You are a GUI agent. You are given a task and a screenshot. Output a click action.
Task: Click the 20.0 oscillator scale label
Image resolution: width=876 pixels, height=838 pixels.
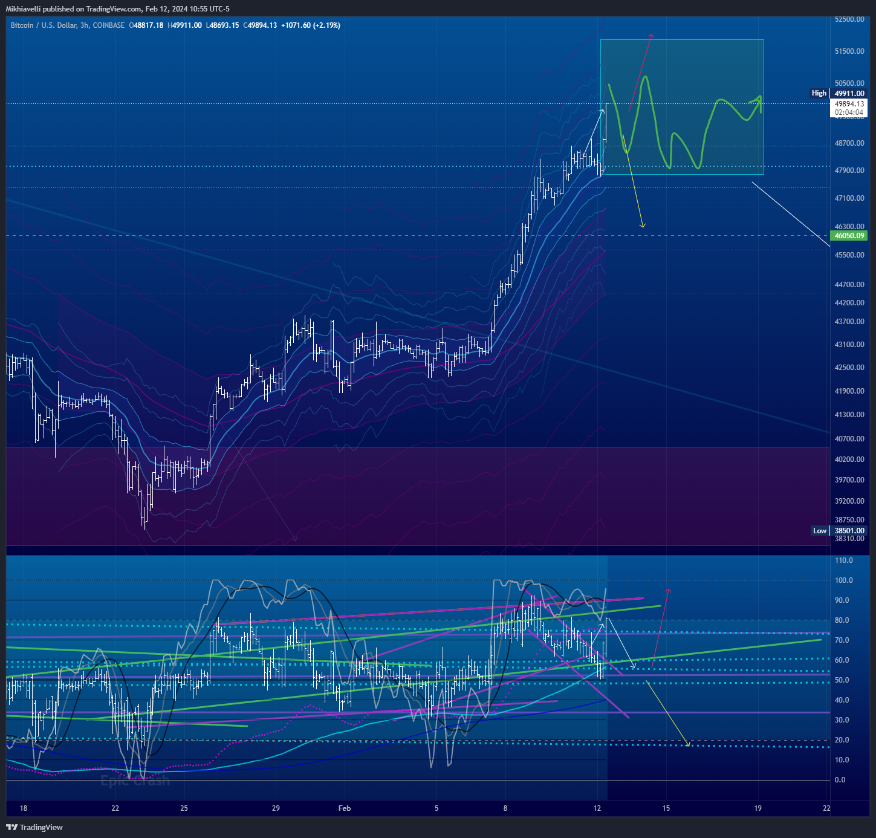click(842, 740)
